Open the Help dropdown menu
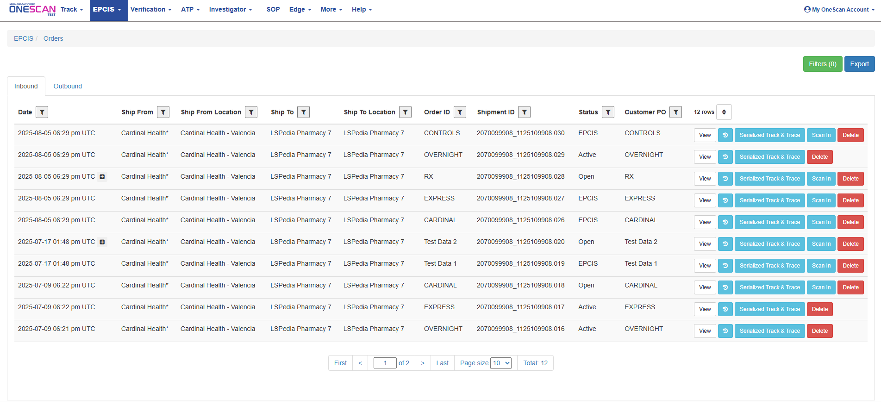The height and width of the screenshot is (418, 881). tap(362, 9)
